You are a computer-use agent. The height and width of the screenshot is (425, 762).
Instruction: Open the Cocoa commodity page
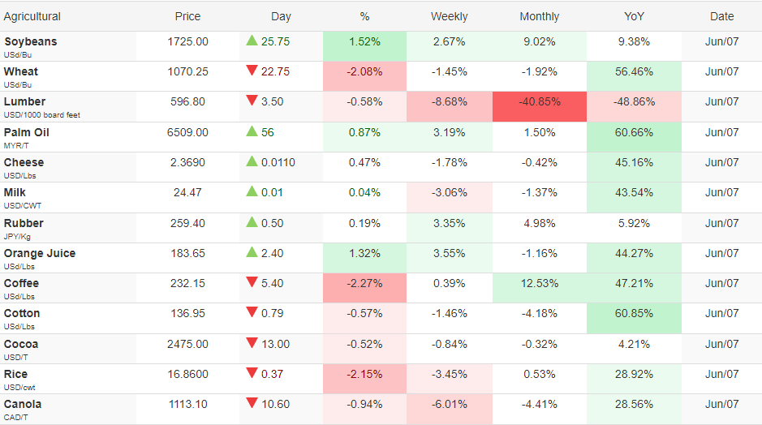coord(21,345)
